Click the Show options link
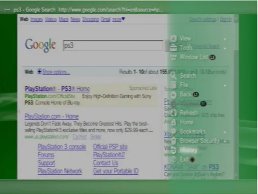Viewport: 258px width, 194px height. click(56, 72)
